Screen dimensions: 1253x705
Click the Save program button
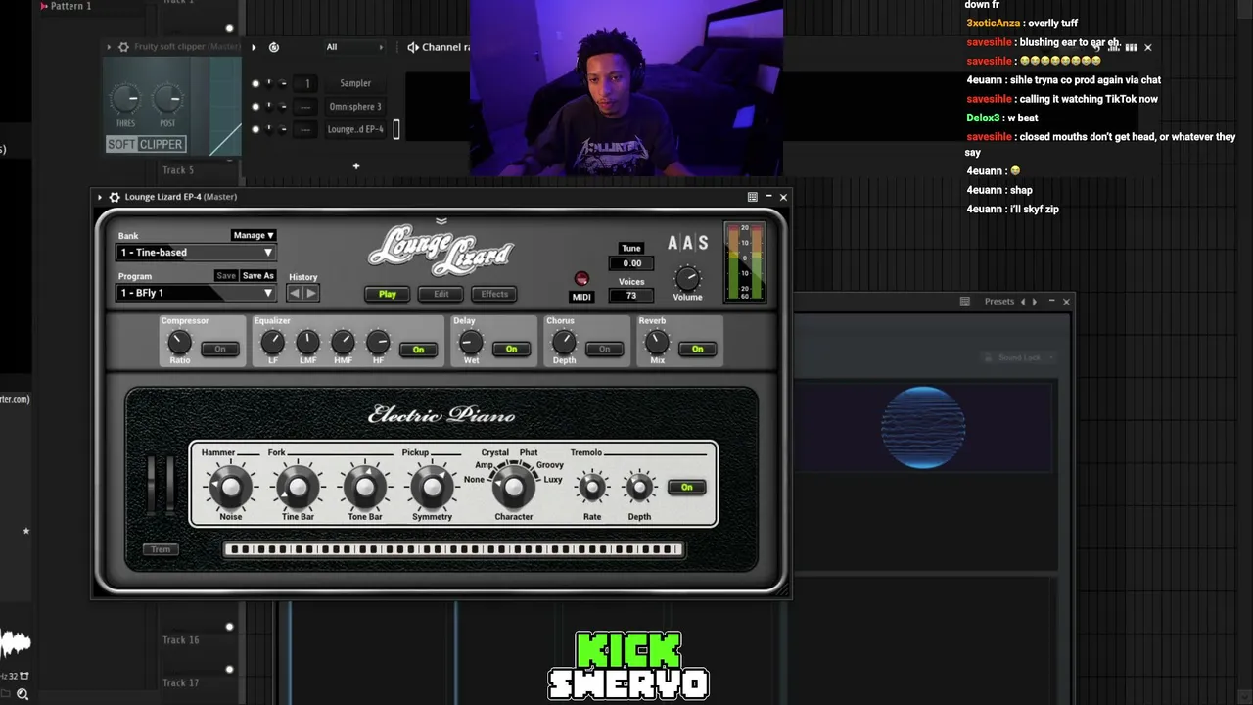(x=226, y=276)
